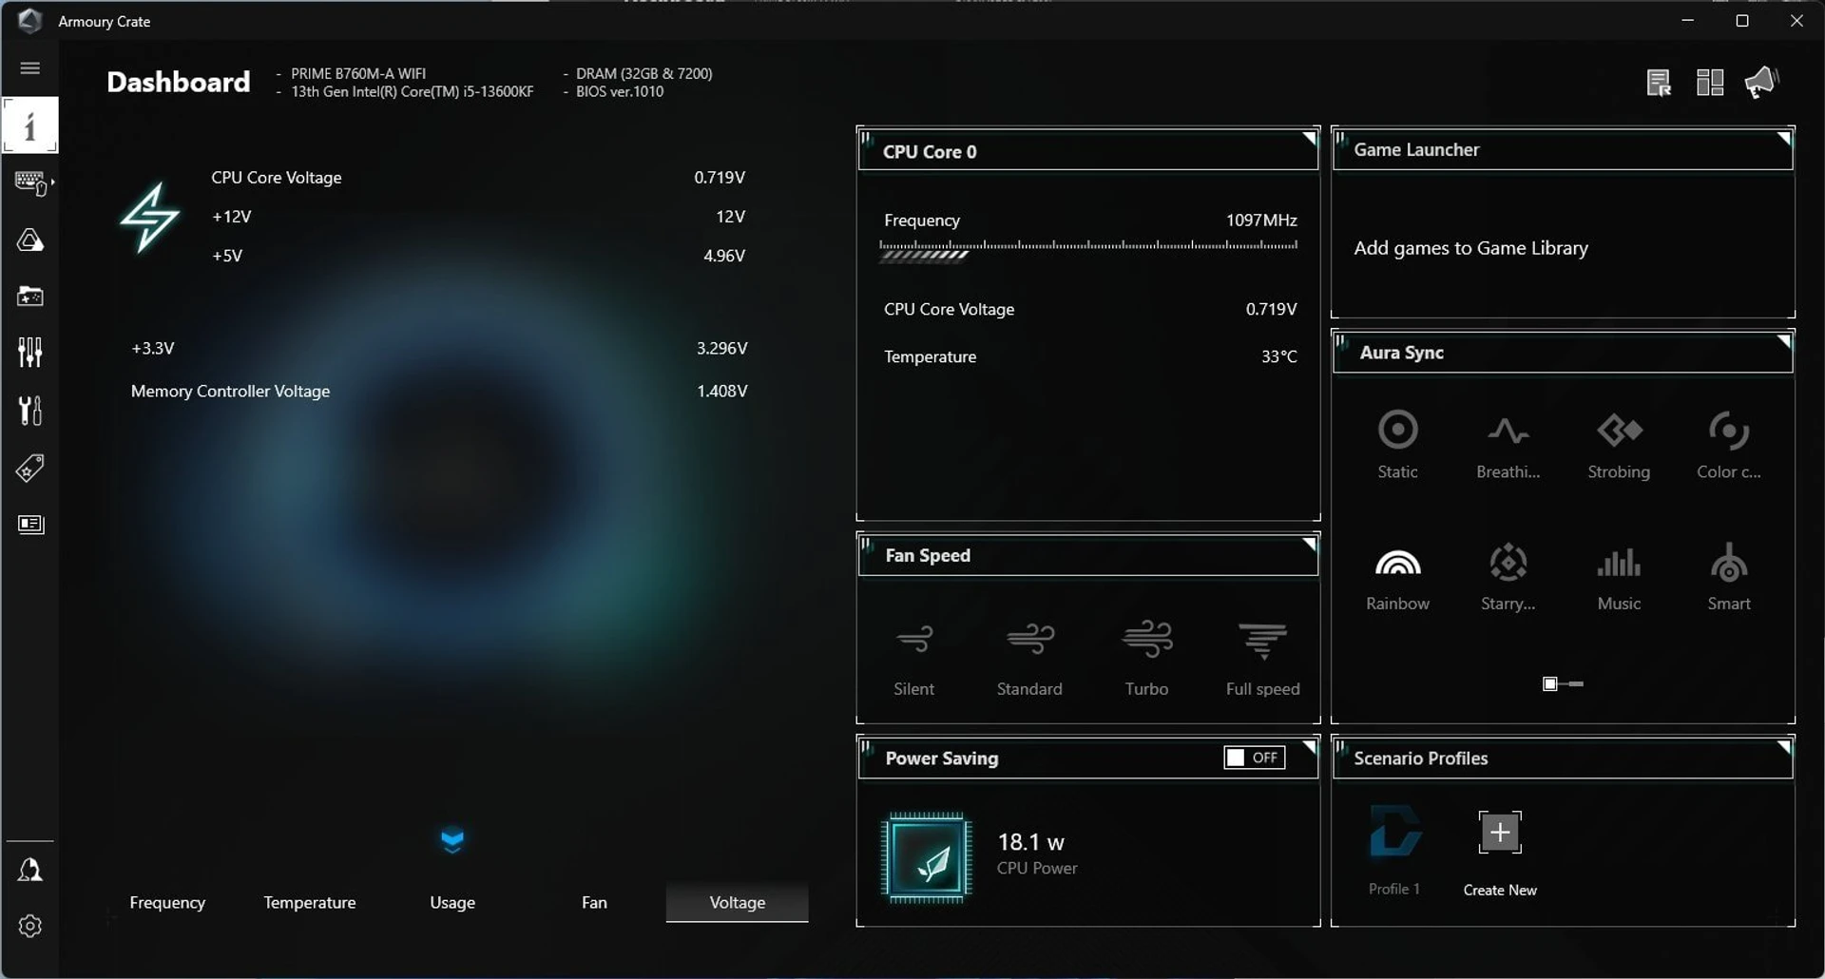Viewport: 1825px width, 979px height.
Task: Open the User Center notifications icon
Action: coord(29,870)
